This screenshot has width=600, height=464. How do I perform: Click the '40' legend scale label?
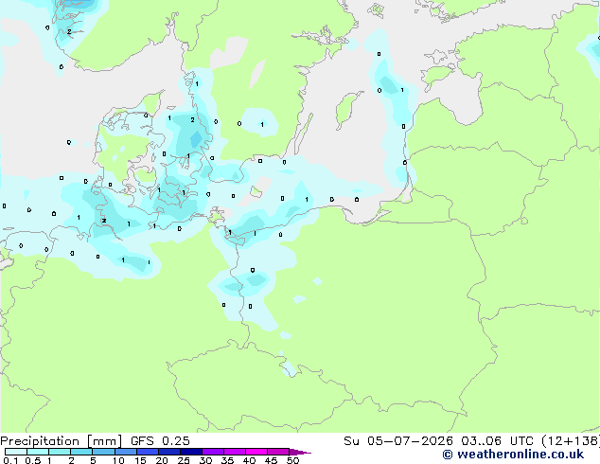coord(249,460)
